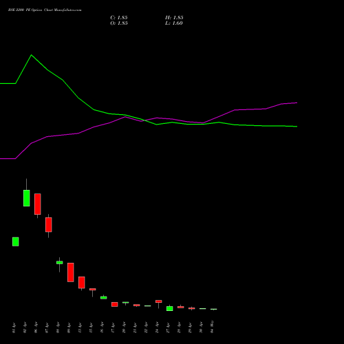Screen dimensions: 344x344
Task: Click the '13 Apr' date label
Action: tap(80, 327)
